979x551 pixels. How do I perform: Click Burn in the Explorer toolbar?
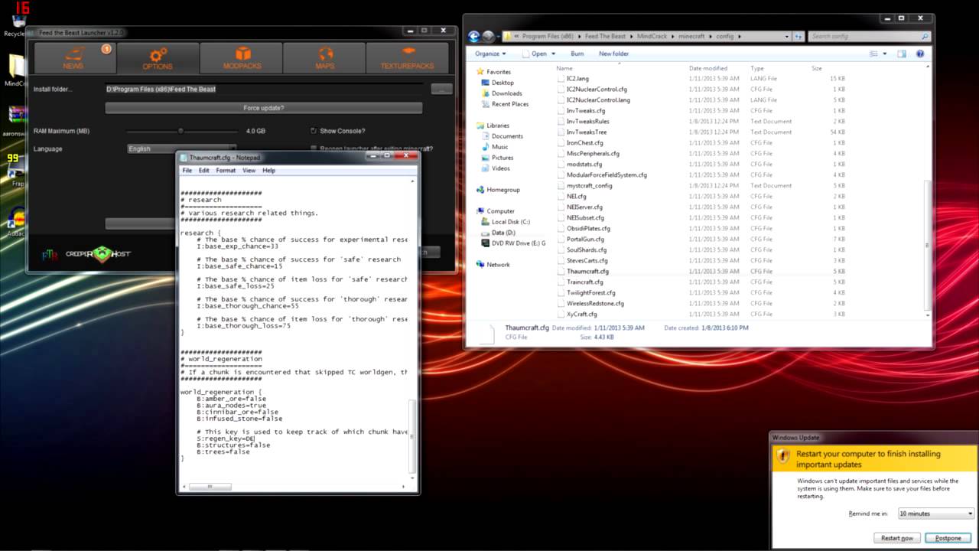coord(577,54)
